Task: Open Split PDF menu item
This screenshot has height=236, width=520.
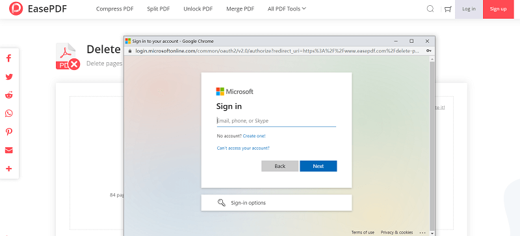Action: point(159,9)
